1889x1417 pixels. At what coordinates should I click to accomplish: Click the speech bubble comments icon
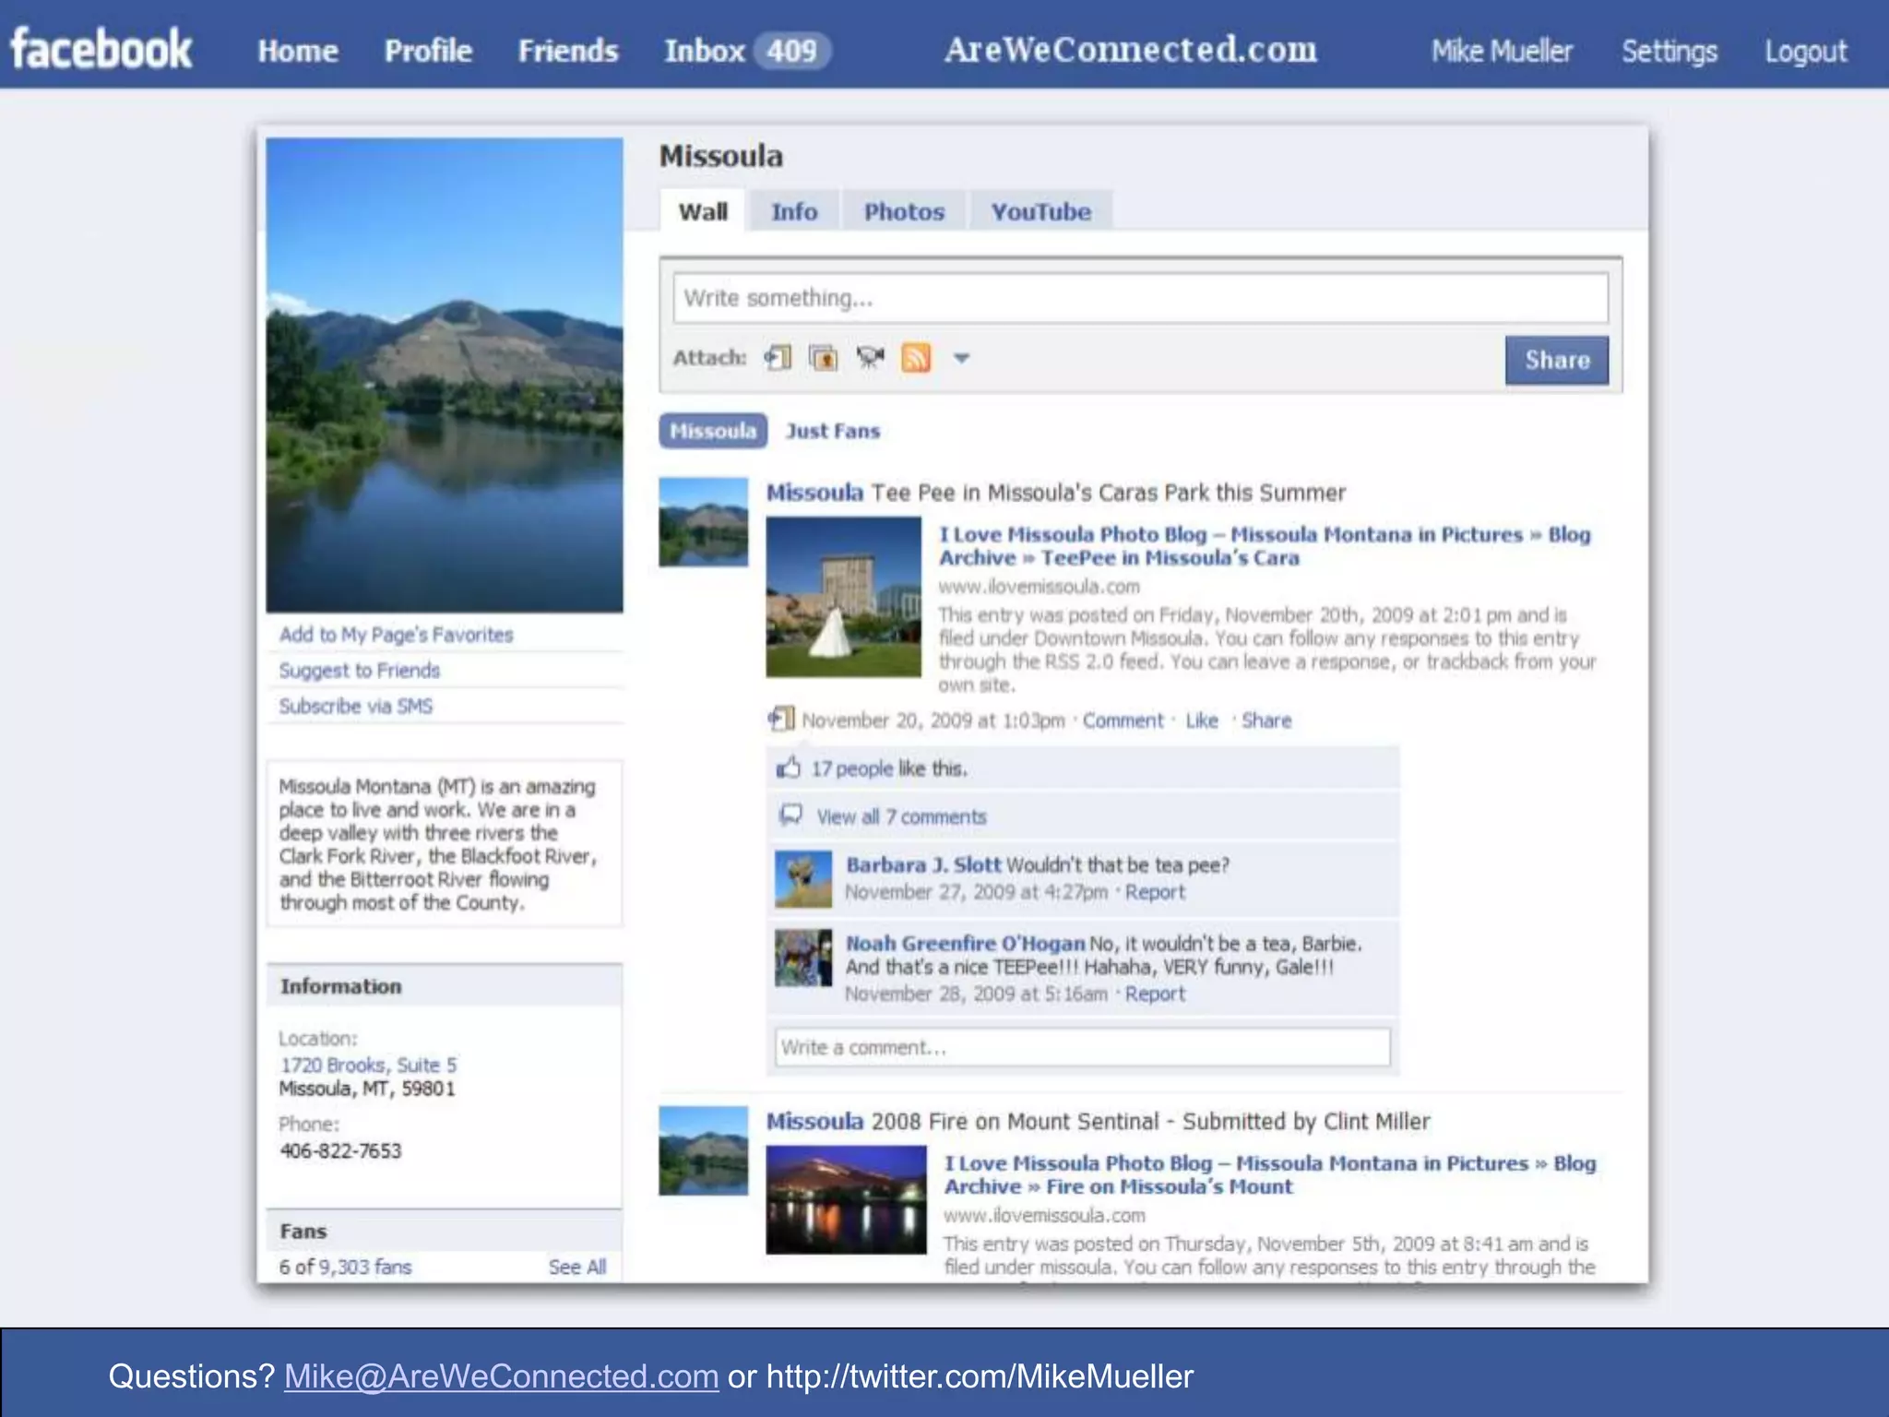(790, 816)
